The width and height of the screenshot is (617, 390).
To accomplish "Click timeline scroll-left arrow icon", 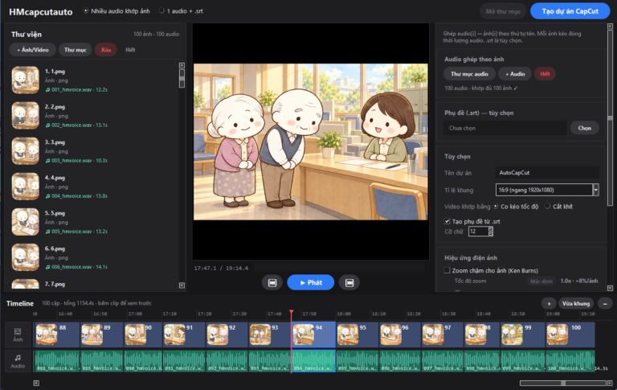I will point(36,383).
